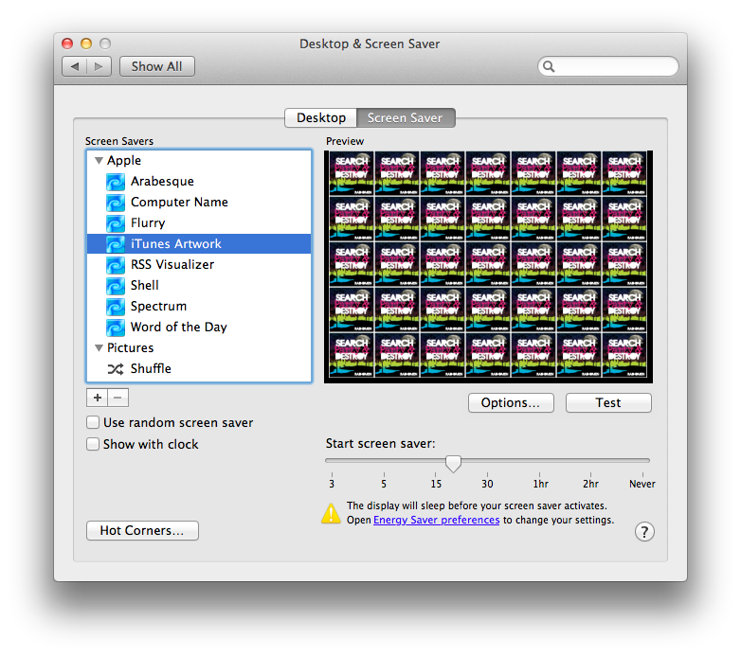Collapse the Apple group triangle
The width and height of the screenshot is (741, 656).
tap(99, 161)
